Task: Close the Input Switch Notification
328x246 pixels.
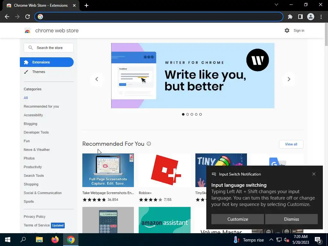Action: 314,174
